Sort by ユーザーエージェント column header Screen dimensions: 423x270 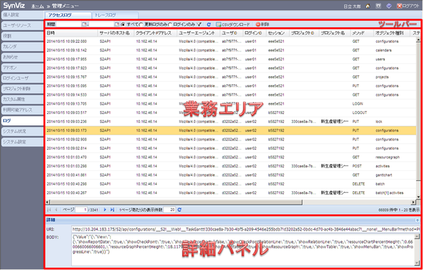click(199, 33)
